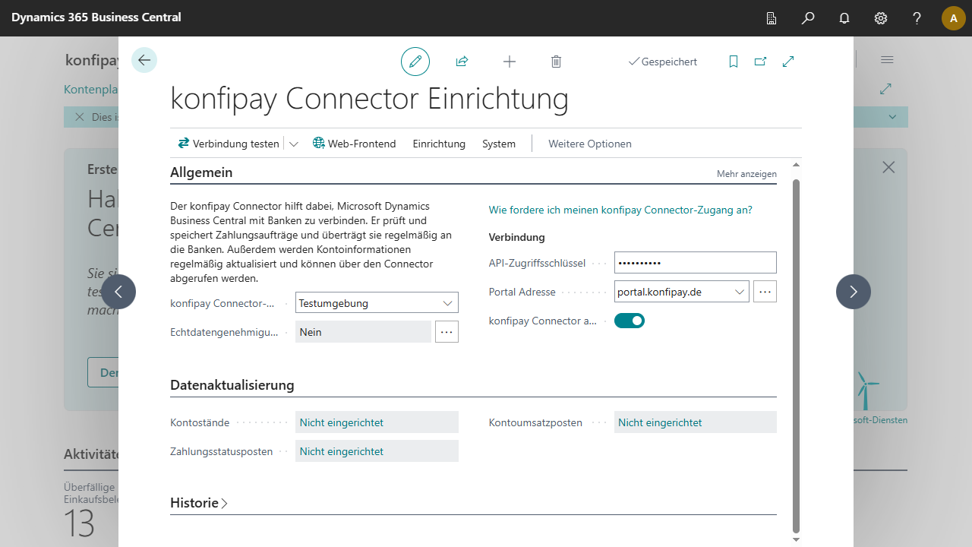Click the API-Zugriffsschlüssel input field
The image size is (972, 547).
coord(695,263)
